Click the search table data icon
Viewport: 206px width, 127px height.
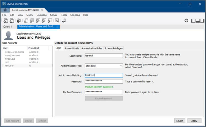(57, 20)
